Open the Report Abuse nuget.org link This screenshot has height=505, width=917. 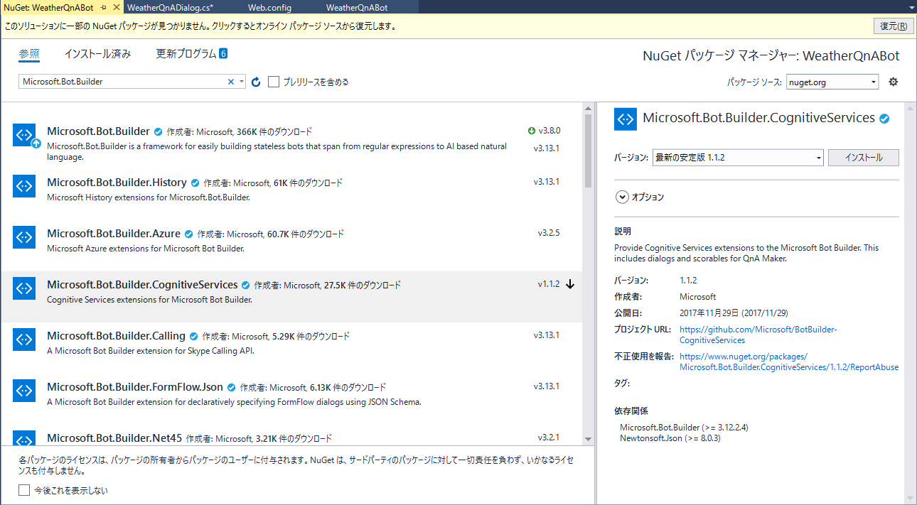point(789,362)
